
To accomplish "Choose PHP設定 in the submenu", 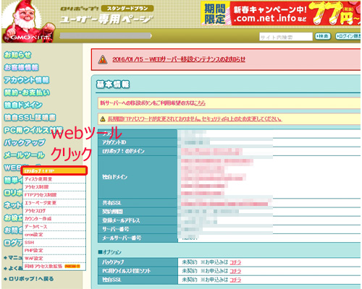I will coord(54,250).
